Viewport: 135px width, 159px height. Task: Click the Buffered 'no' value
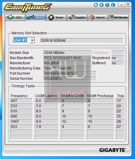click(118, 63)
